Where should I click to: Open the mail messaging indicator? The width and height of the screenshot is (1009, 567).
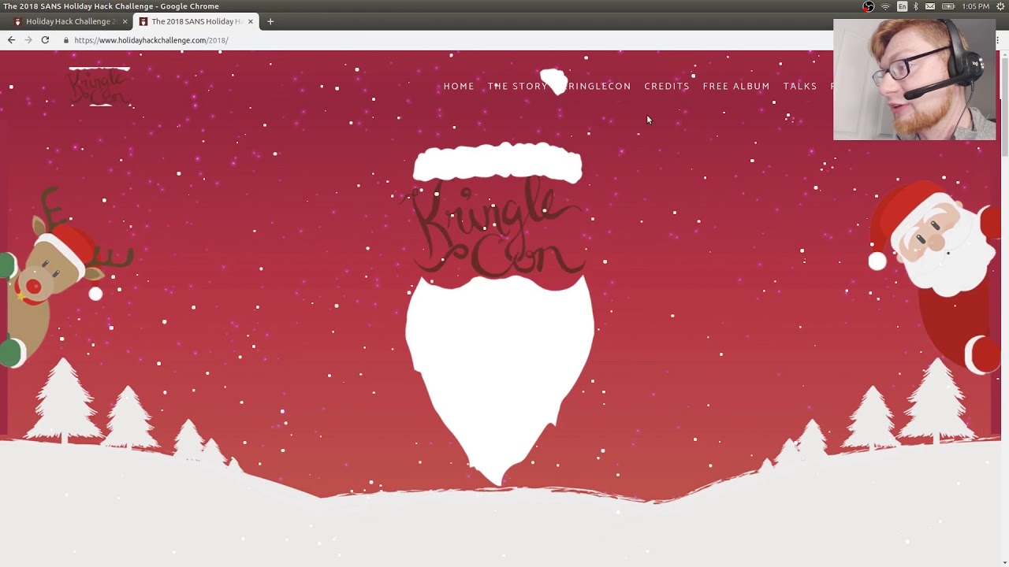click(930, 6)
